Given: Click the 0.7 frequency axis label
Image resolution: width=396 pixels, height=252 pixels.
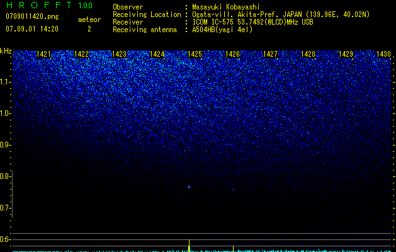Looking at the screenshot, I should click(x=5, y=208).
